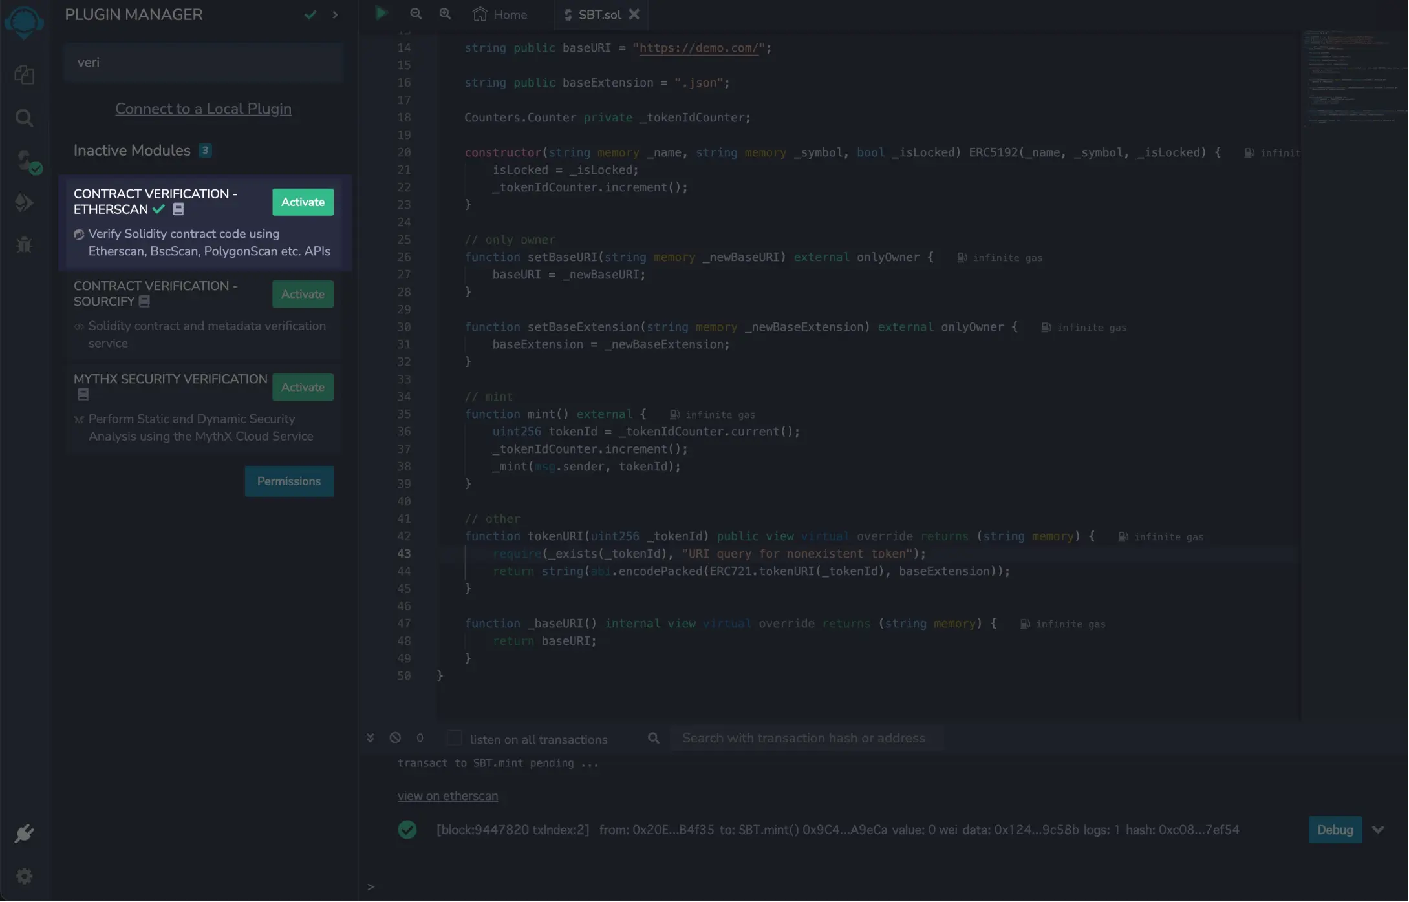Click the plugin search field containing veri
Viewport: 1409px width, 902px height.
[x=203, y=63]
